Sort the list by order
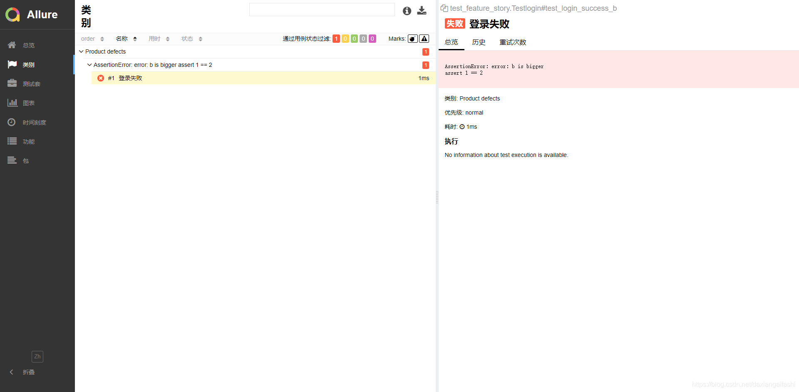 [x=92, y=39]
